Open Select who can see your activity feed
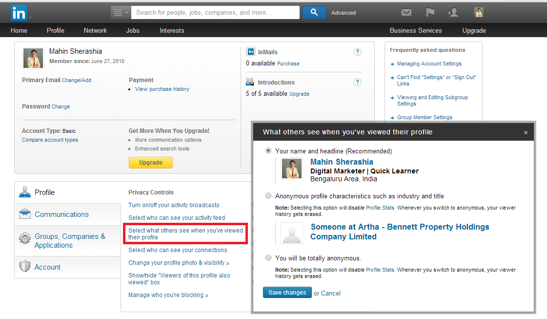This screenshot has width=547, height=319. click(x=177, y=218)
